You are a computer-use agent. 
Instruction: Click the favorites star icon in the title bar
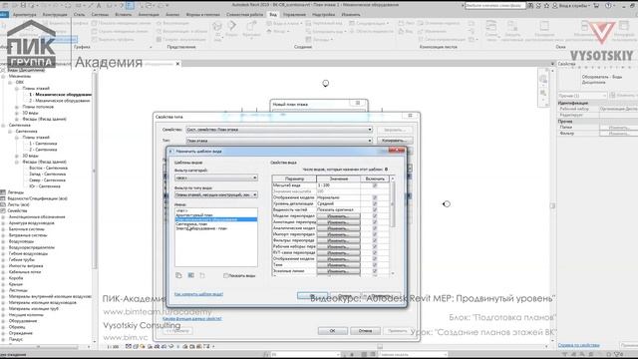546,5
